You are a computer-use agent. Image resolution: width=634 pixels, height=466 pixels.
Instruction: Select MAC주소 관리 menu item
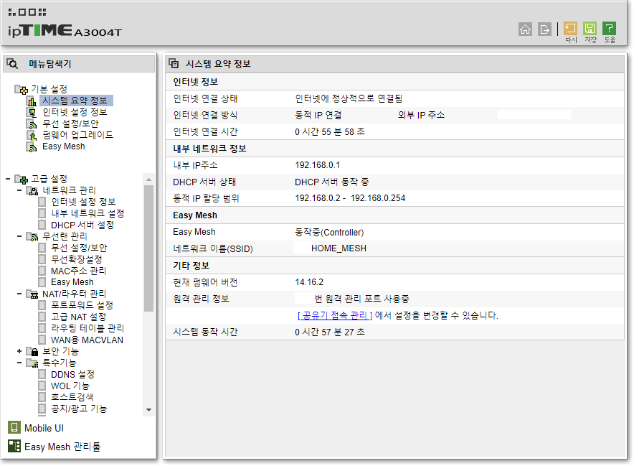[78, 271]
